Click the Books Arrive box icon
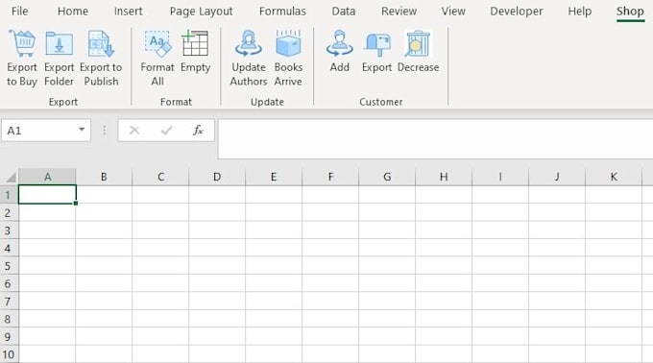Screen dimensions: 653x363 coord(288,43)
